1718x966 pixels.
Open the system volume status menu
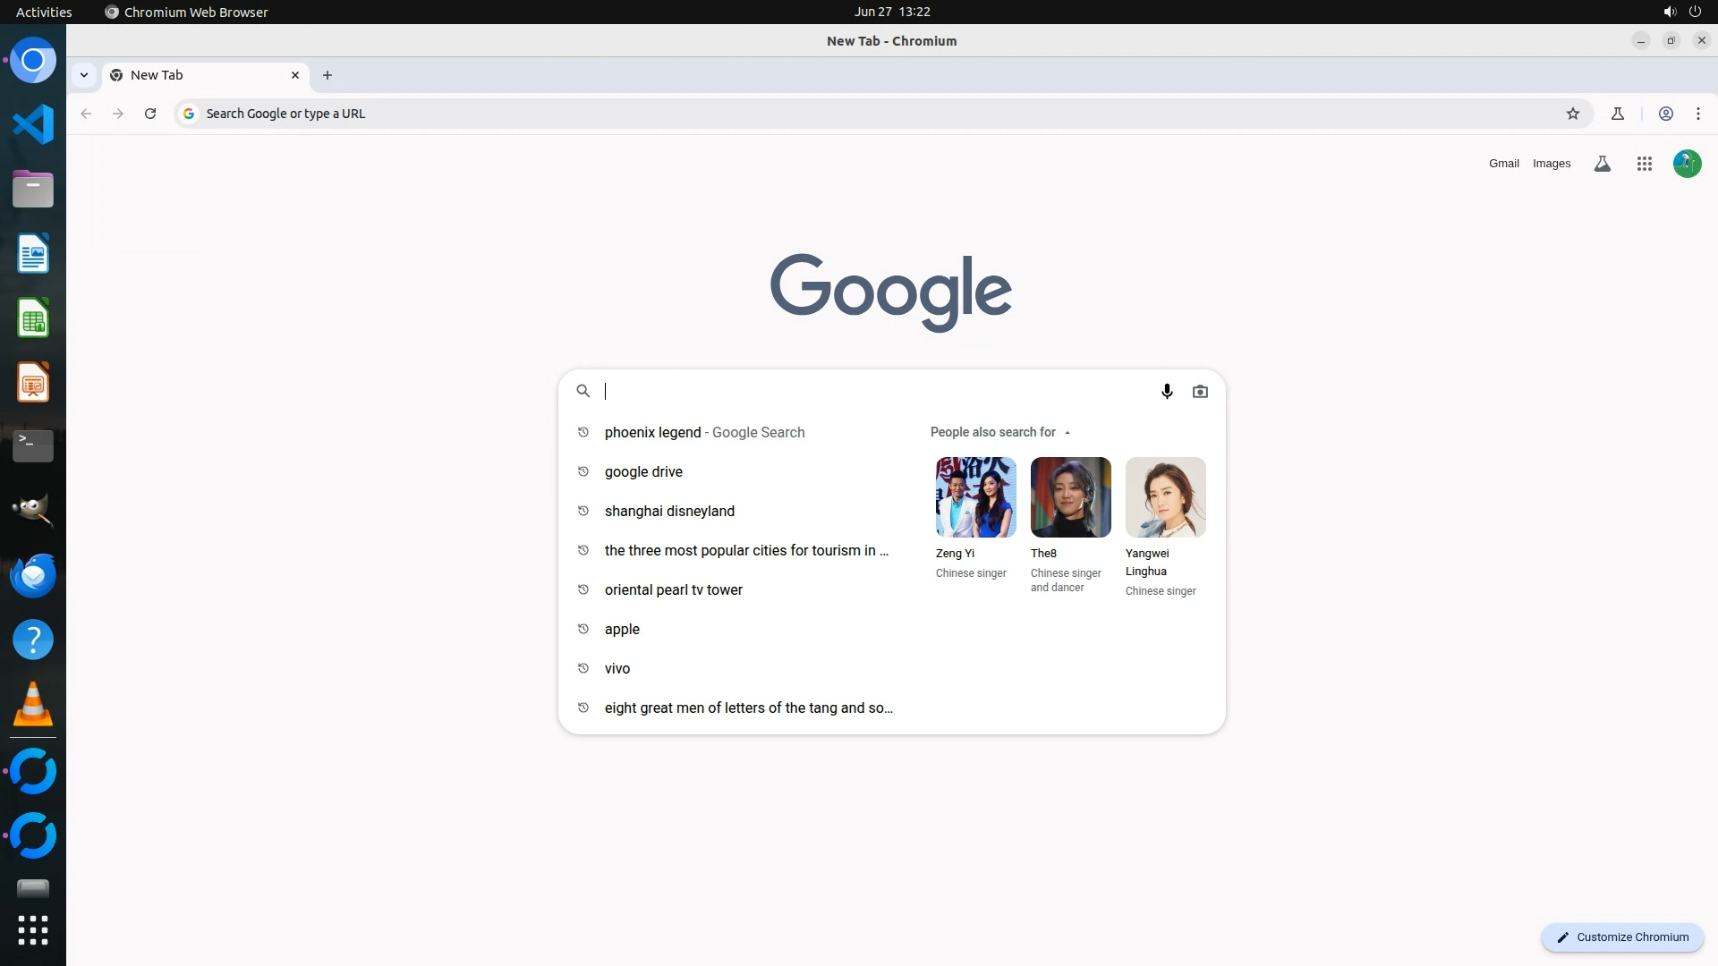pos(1669,12)
